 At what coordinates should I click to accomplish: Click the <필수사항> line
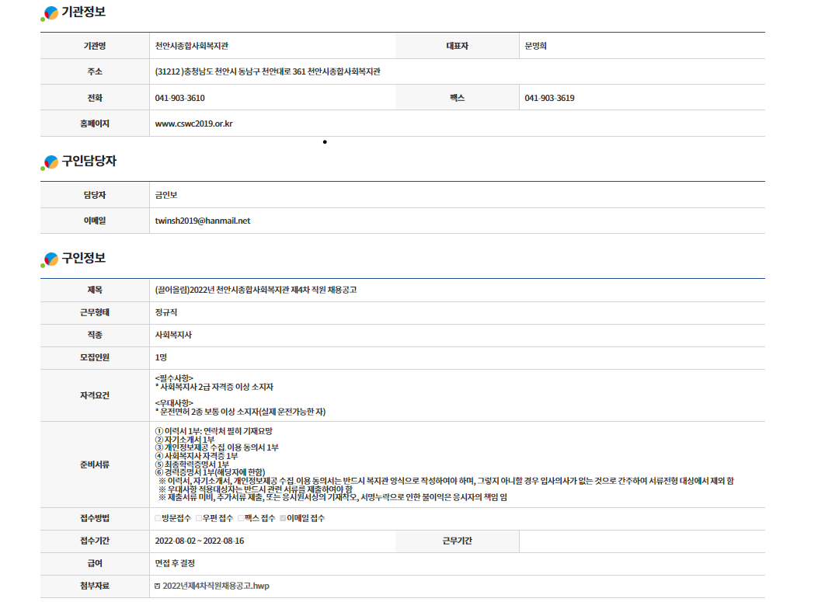point(174,378)
